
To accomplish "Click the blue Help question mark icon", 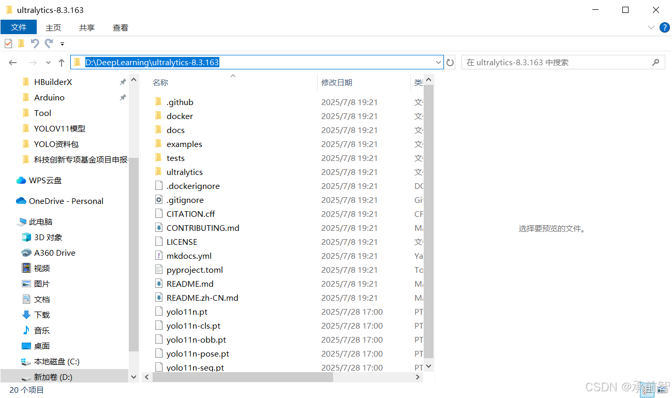I will click(665, 27).
